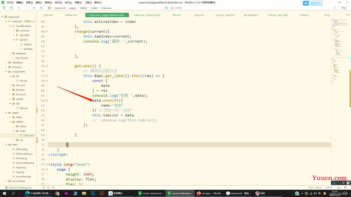Switch to Firefox uni-app taskbar window

pos(209,193)
